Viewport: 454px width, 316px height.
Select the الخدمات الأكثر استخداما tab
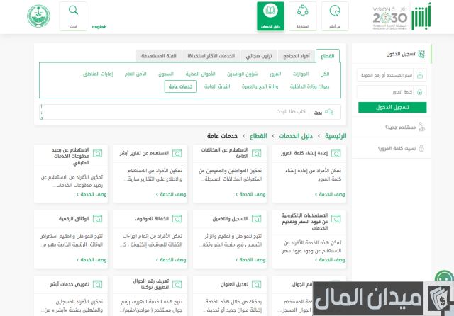pos(211,56)
